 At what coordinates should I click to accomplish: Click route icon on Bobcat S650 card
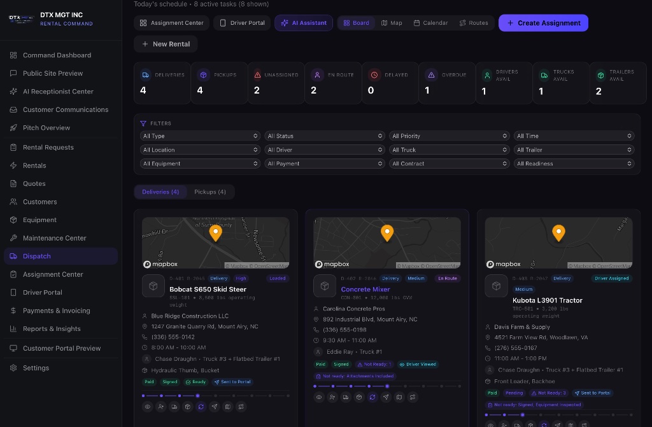241,407
